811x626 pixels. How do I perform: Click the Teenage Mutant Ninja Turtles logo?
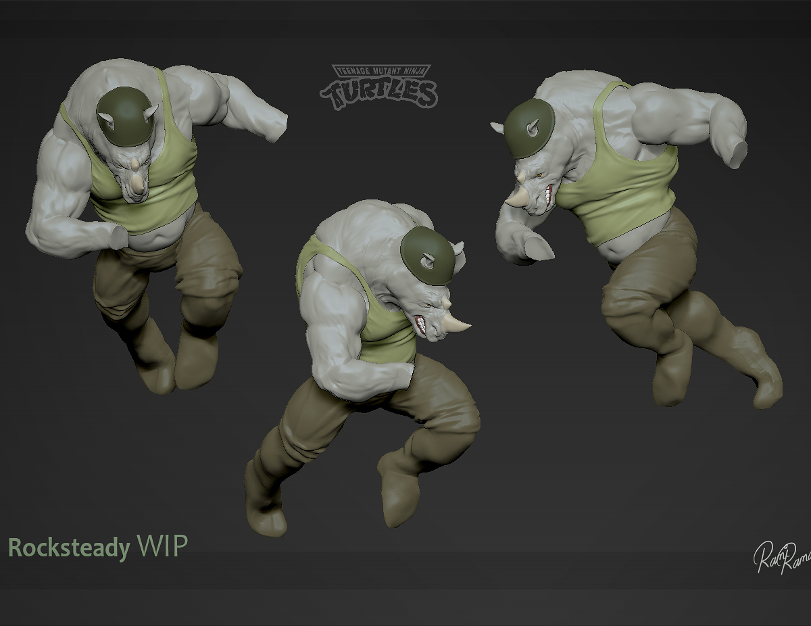pos(378,87)
